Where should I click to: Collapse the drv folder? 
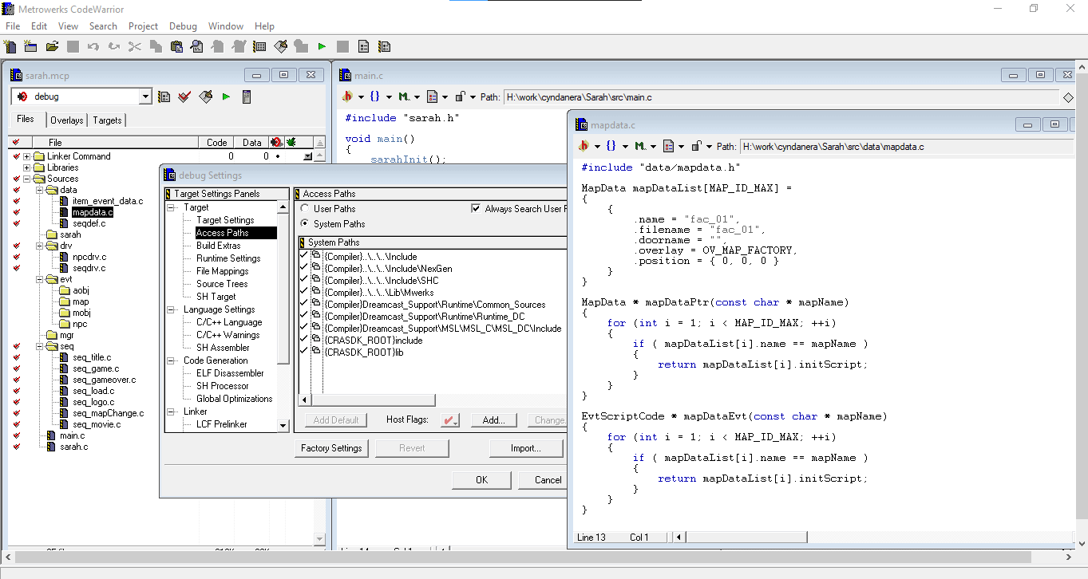[40, 246]
